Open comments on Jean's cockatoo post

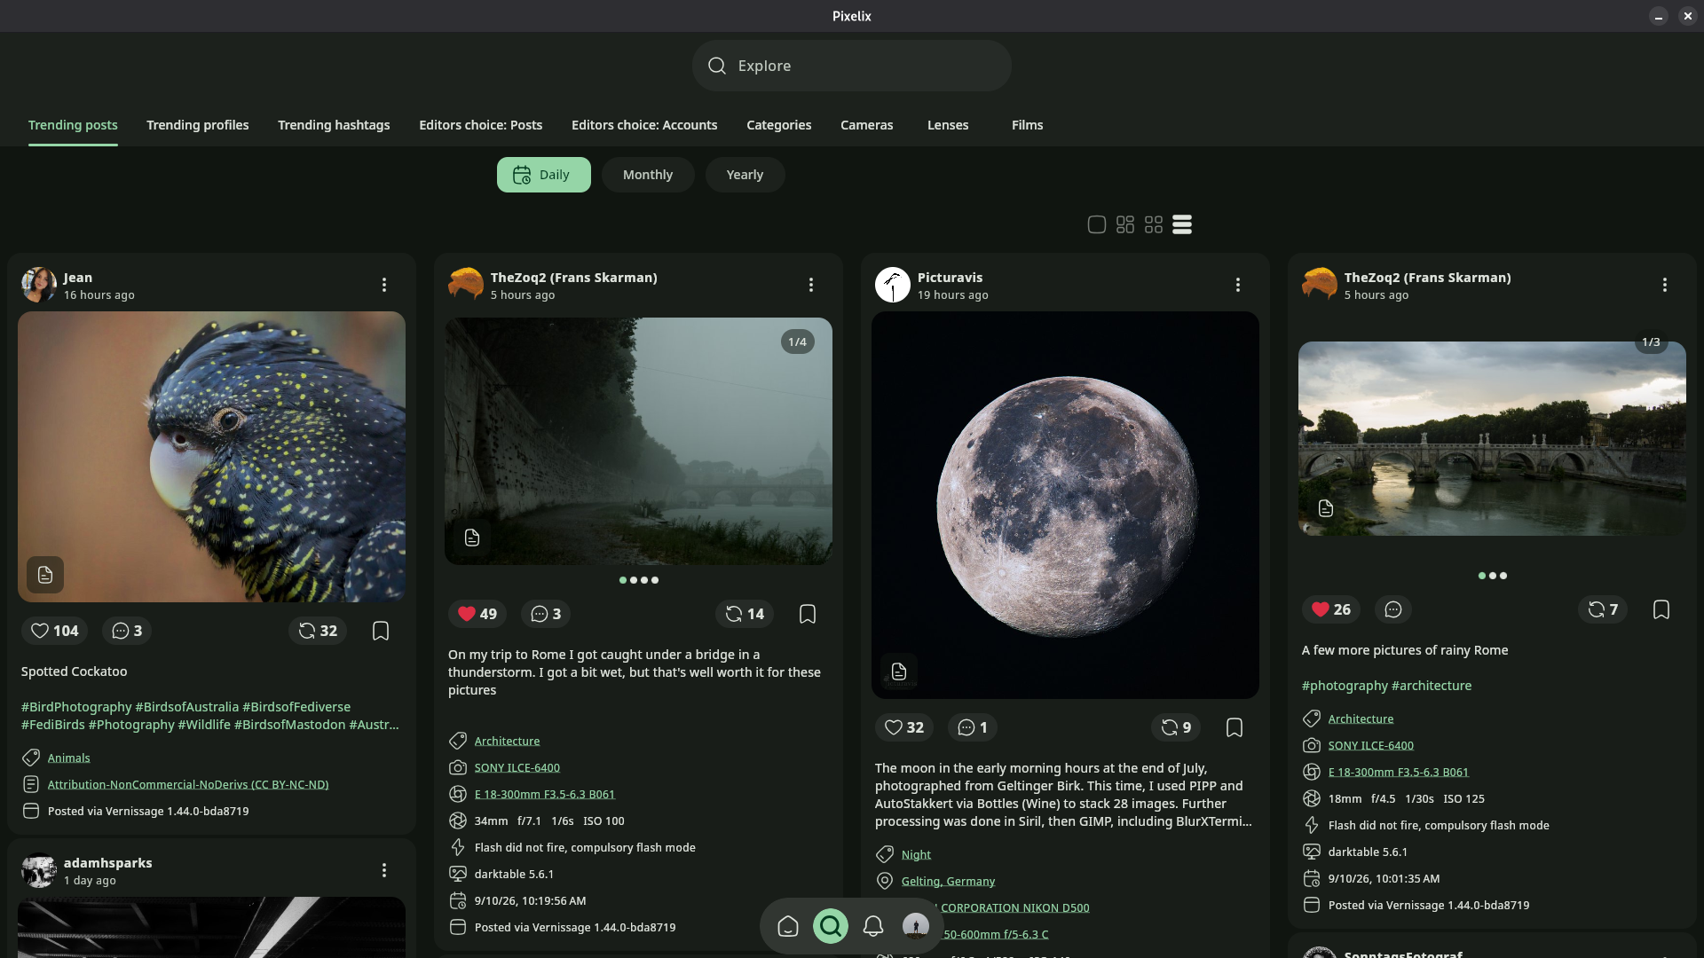127,631
